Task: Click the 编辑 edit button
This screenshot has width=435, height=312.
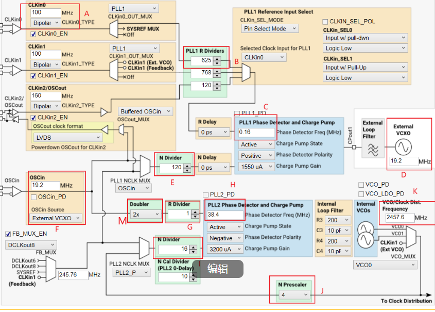Action: tap(218, 269)
